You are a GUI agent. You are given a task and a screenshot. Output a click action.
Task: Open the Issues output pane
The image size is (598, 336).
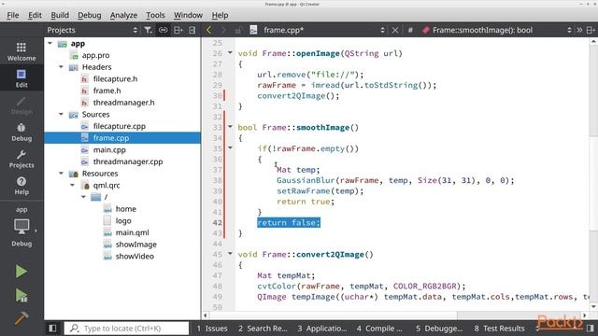click(x=212, y=328)
